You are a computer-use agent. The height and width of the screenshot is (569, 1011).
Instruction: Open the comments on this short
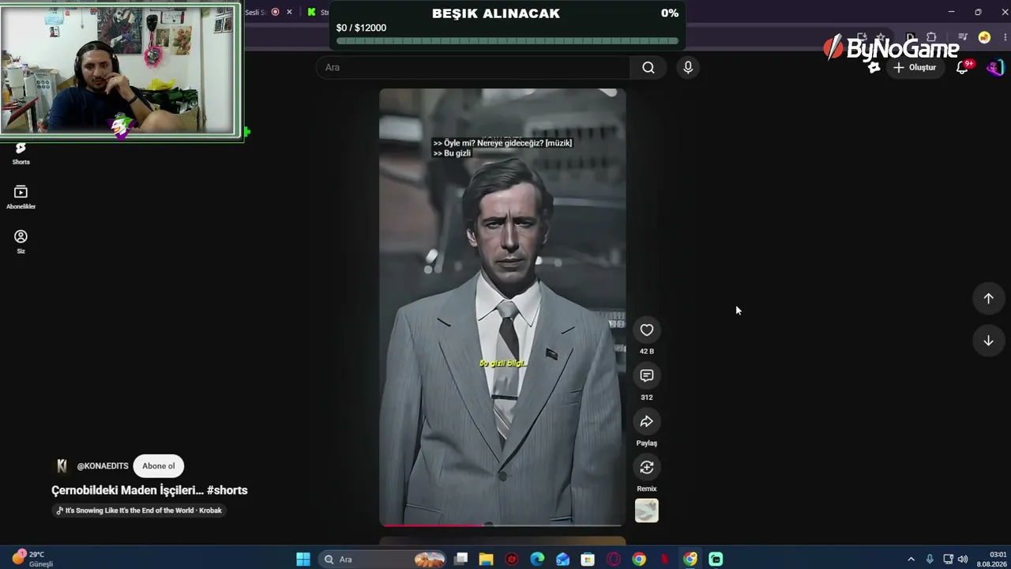647,375
